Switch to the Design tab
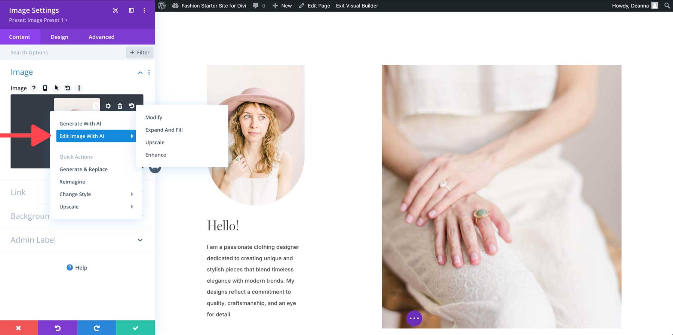 pos(59,37)
